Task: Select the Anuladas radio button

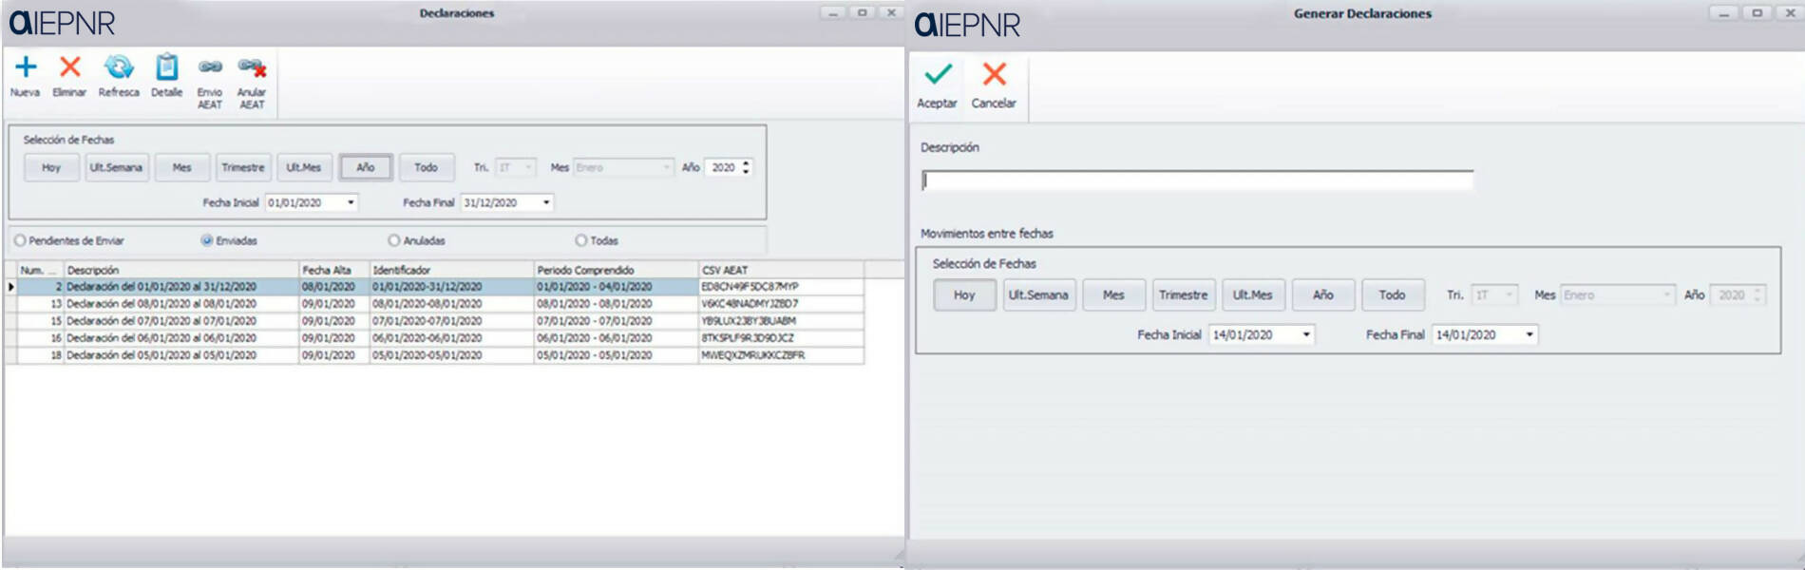Action: (393, 240)
